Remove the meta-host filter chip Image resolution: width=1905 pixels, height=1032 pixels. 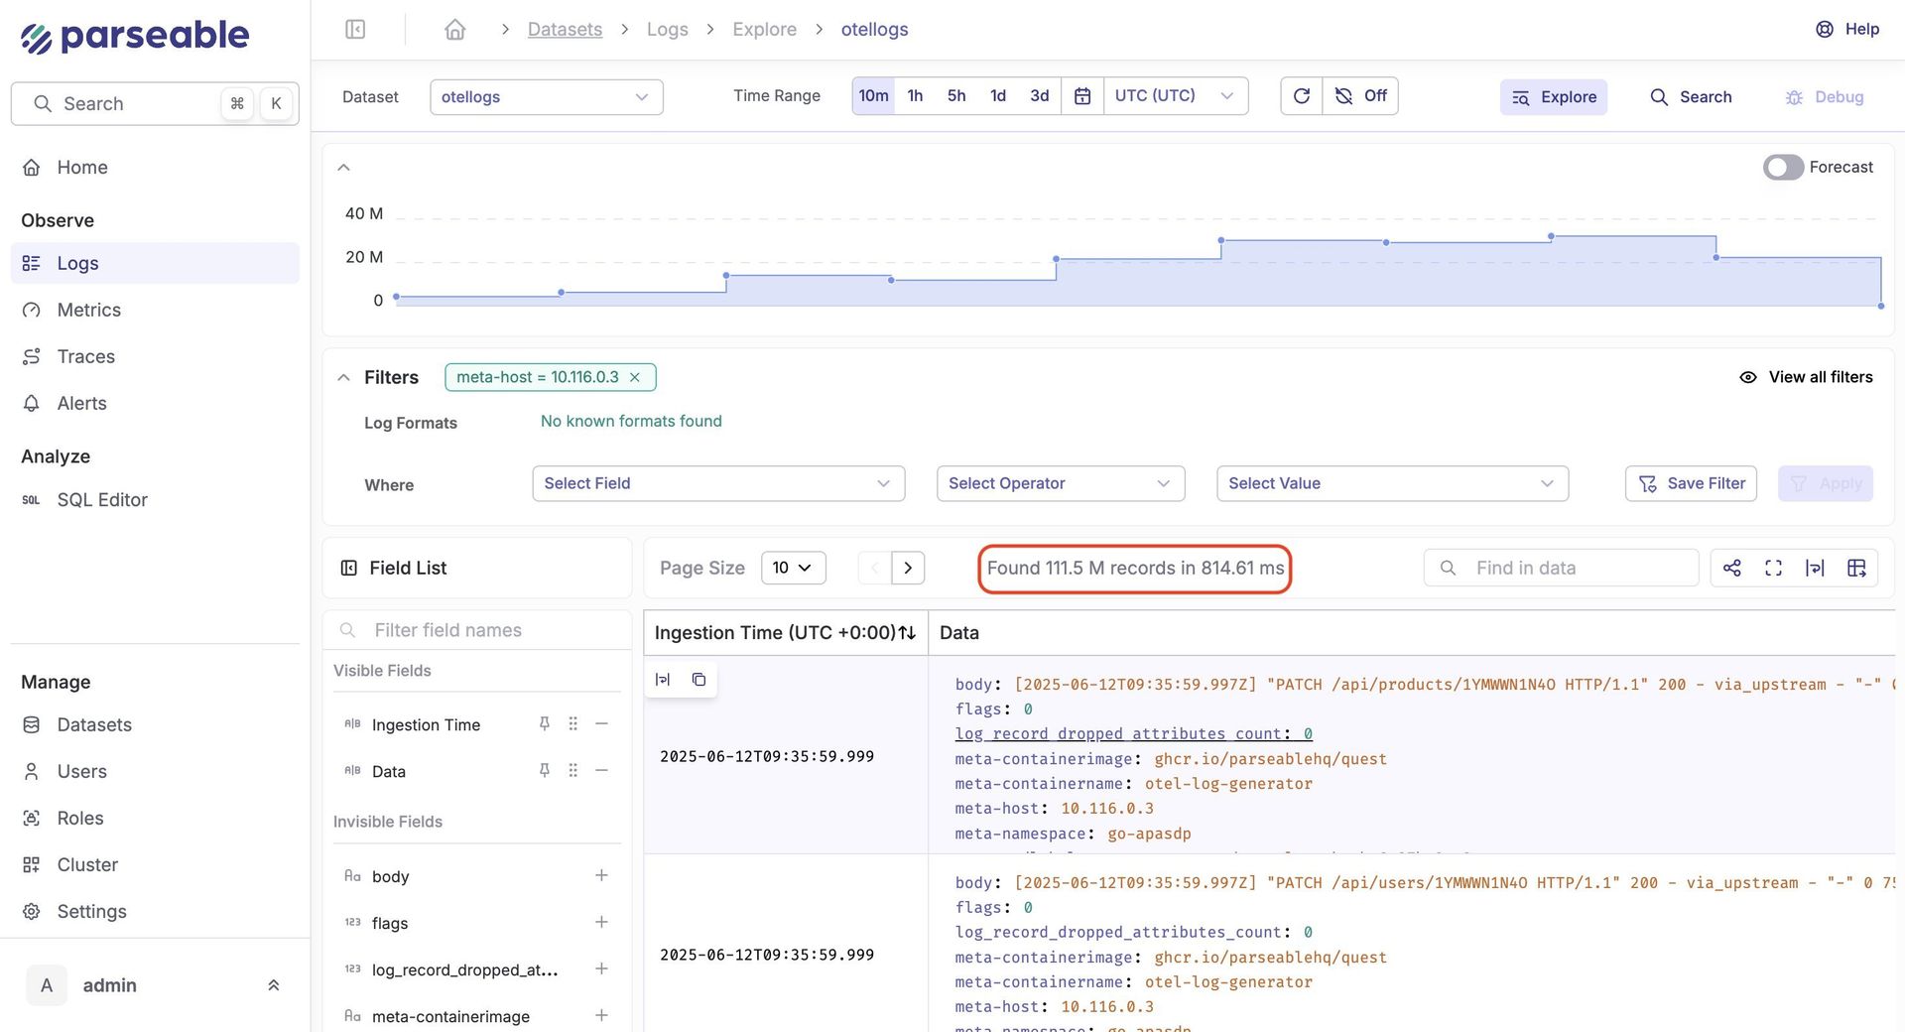pos(635,377)
